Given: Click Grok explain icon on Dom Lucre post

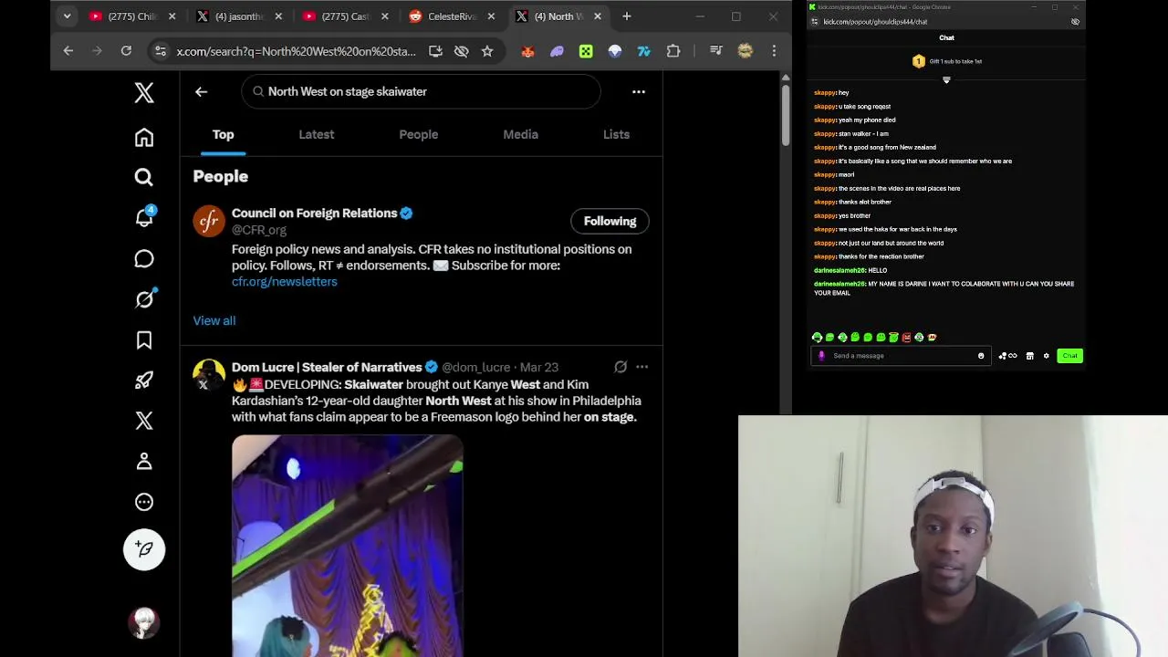Looking at the screenshot, I should point(620,367).
